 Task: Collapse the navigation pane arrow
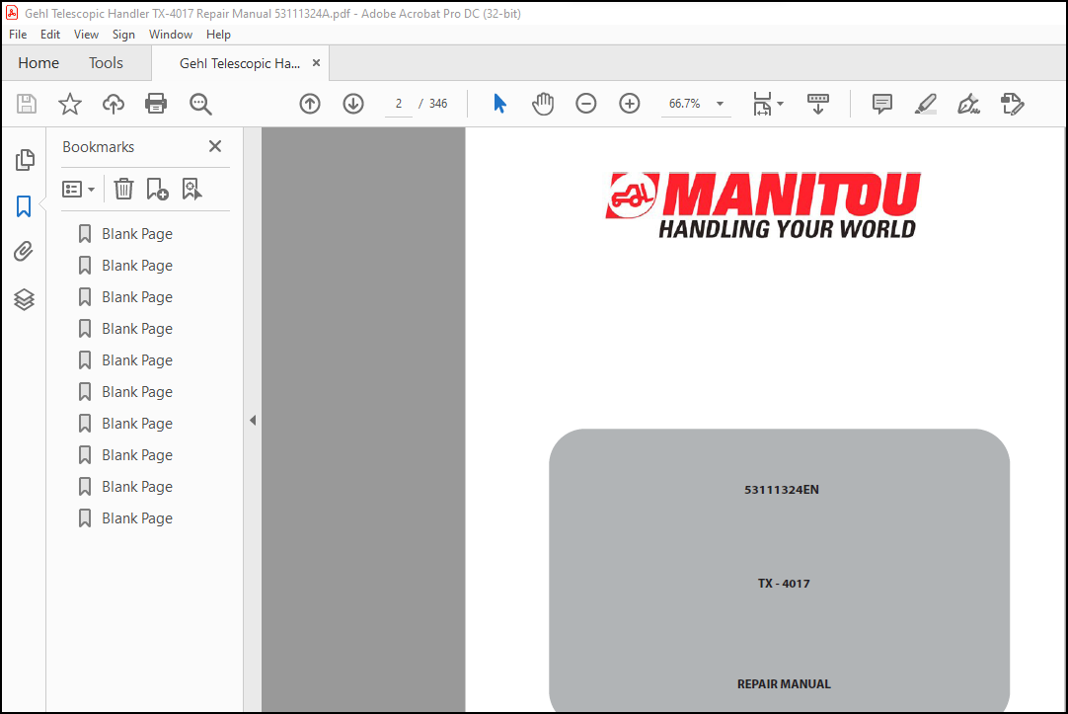pyautogui.click(x=253, y=421)
